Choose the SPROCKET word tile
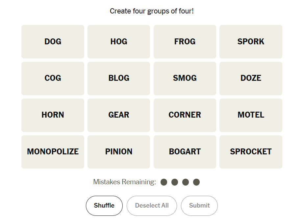 point(251,152)
